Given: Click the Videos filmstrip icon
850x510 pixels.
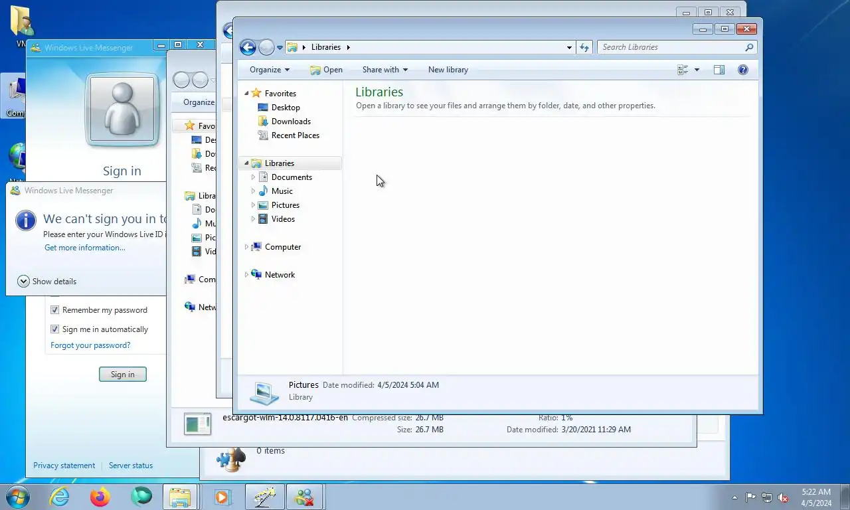Looking at the screenshot, I should click(263, 219).
